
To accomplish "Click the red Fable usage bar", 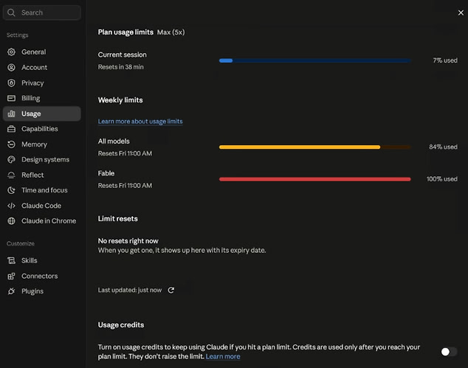I will [x=315, y=179].
